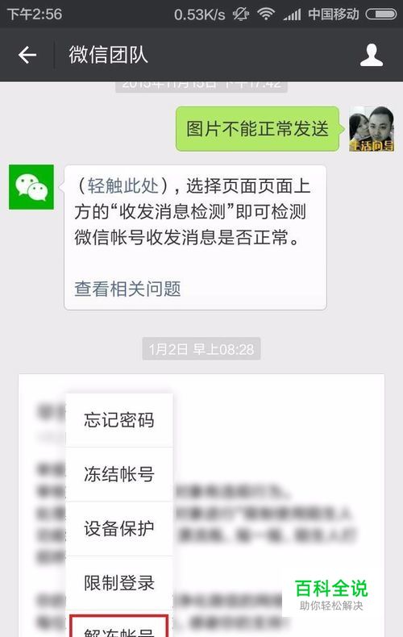Select 忘记密码 from the menu
This screenshot has width=403, height=637.
click(x=119, y=419)
